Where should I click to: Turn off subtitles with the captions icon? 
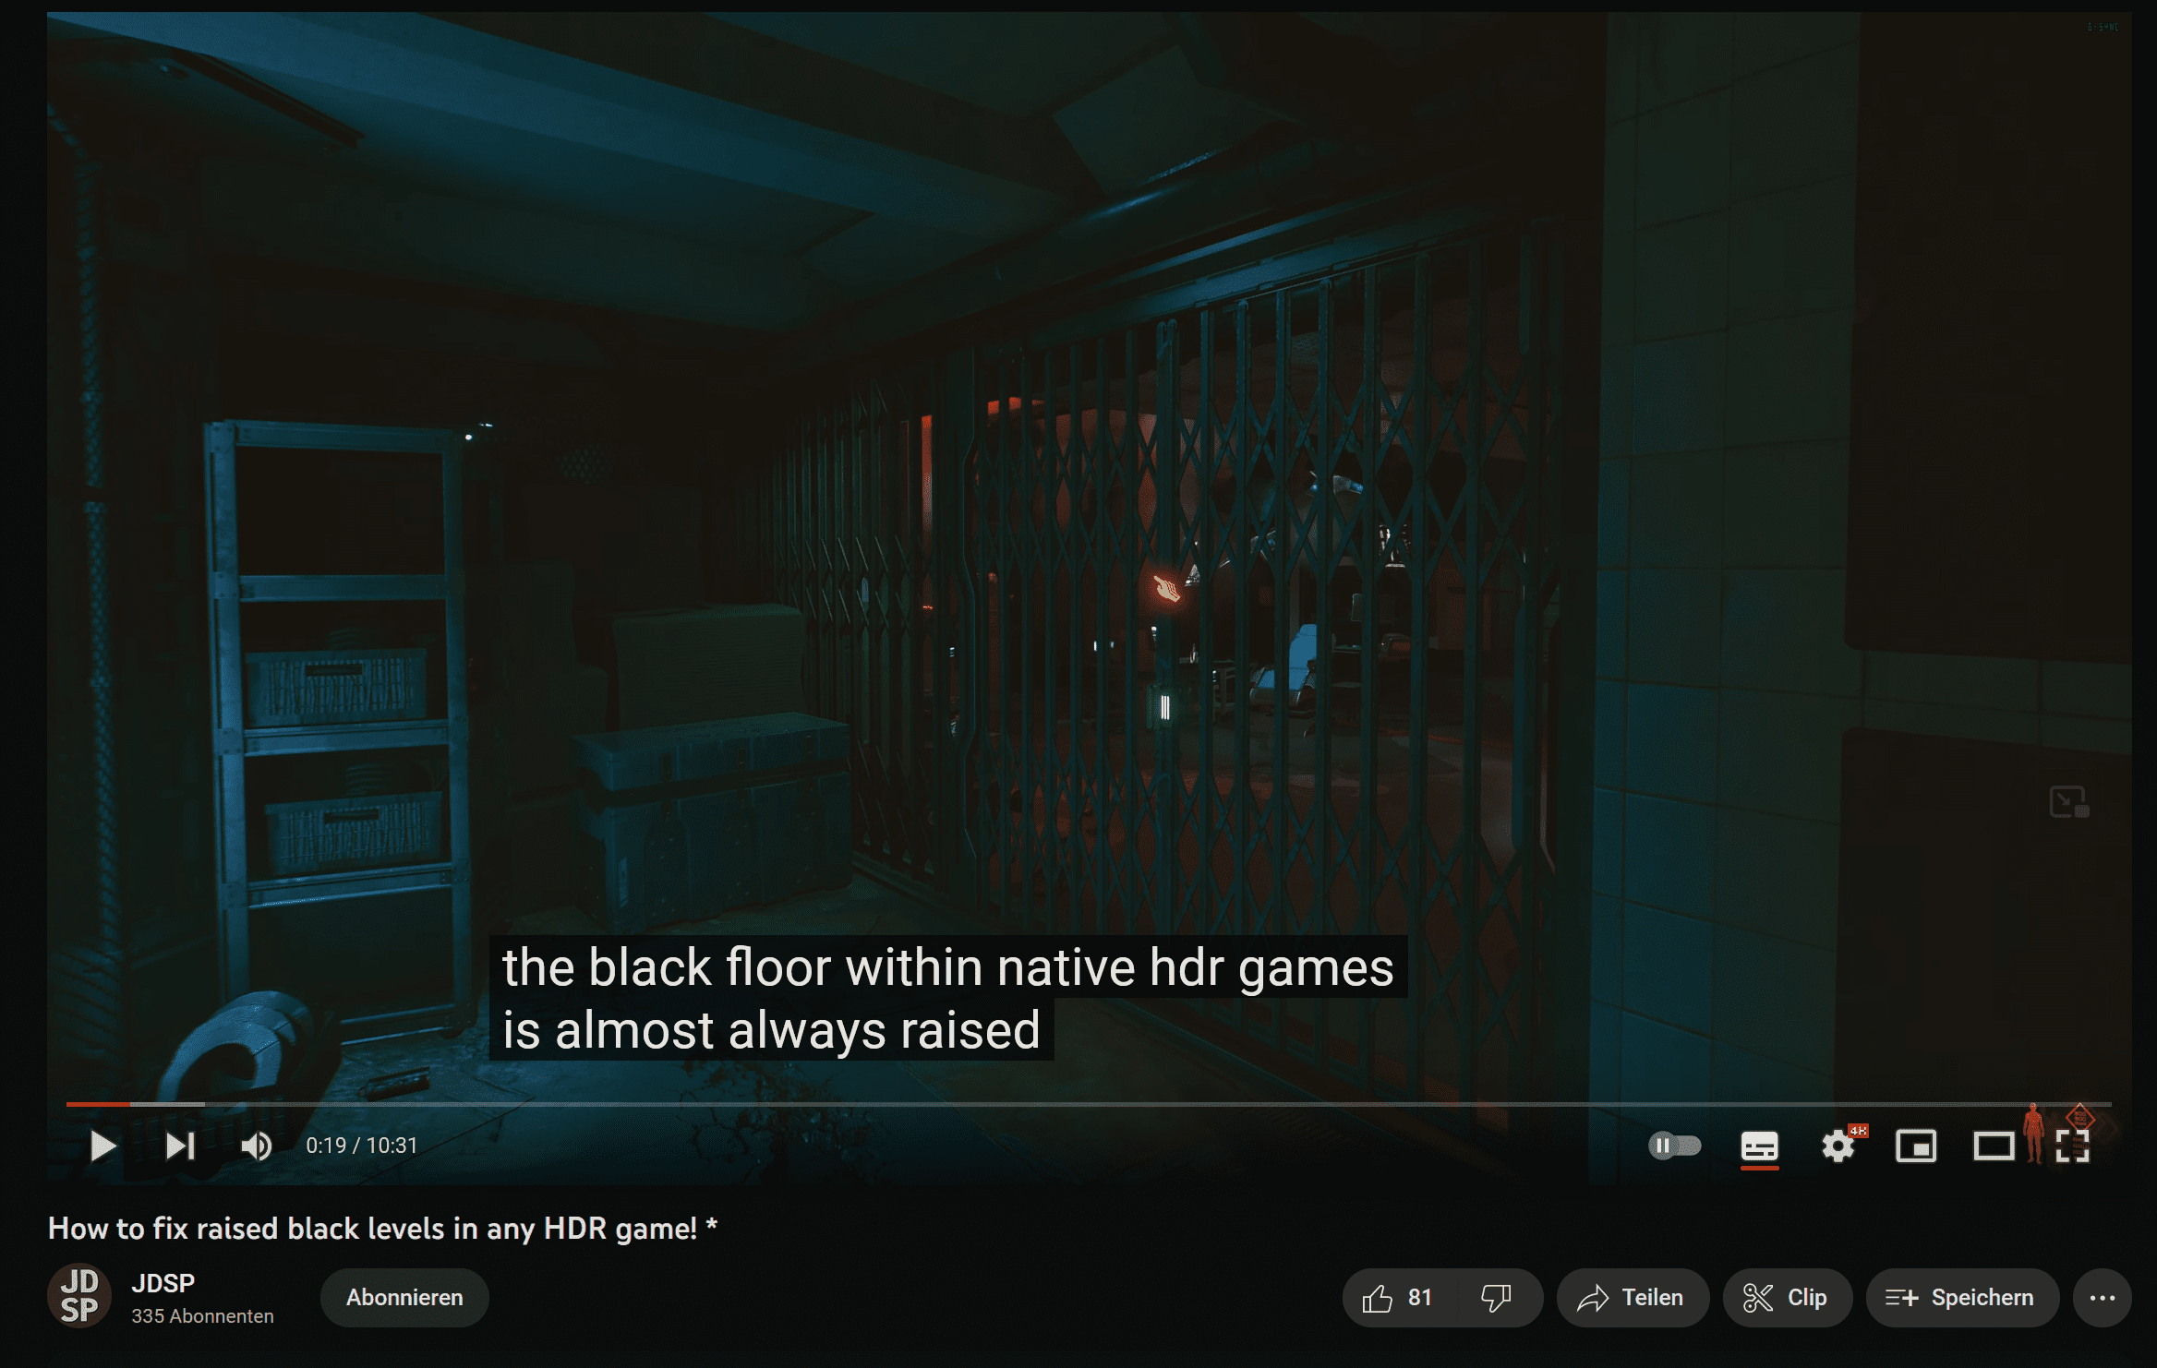[1759, 1146]
